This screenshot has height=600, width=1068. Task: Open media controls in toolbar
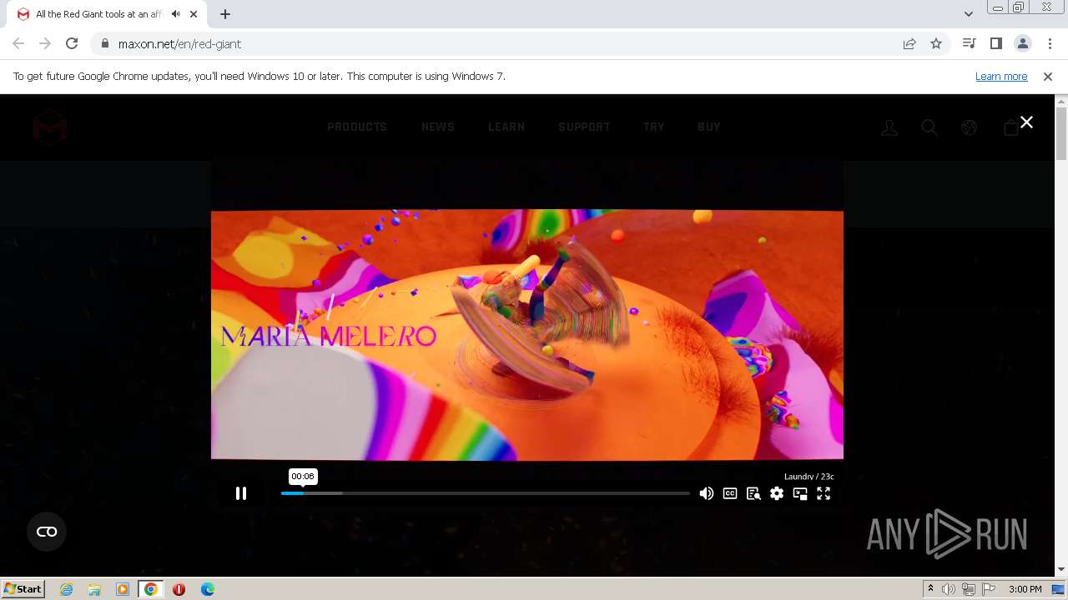[x=969, y=43]
